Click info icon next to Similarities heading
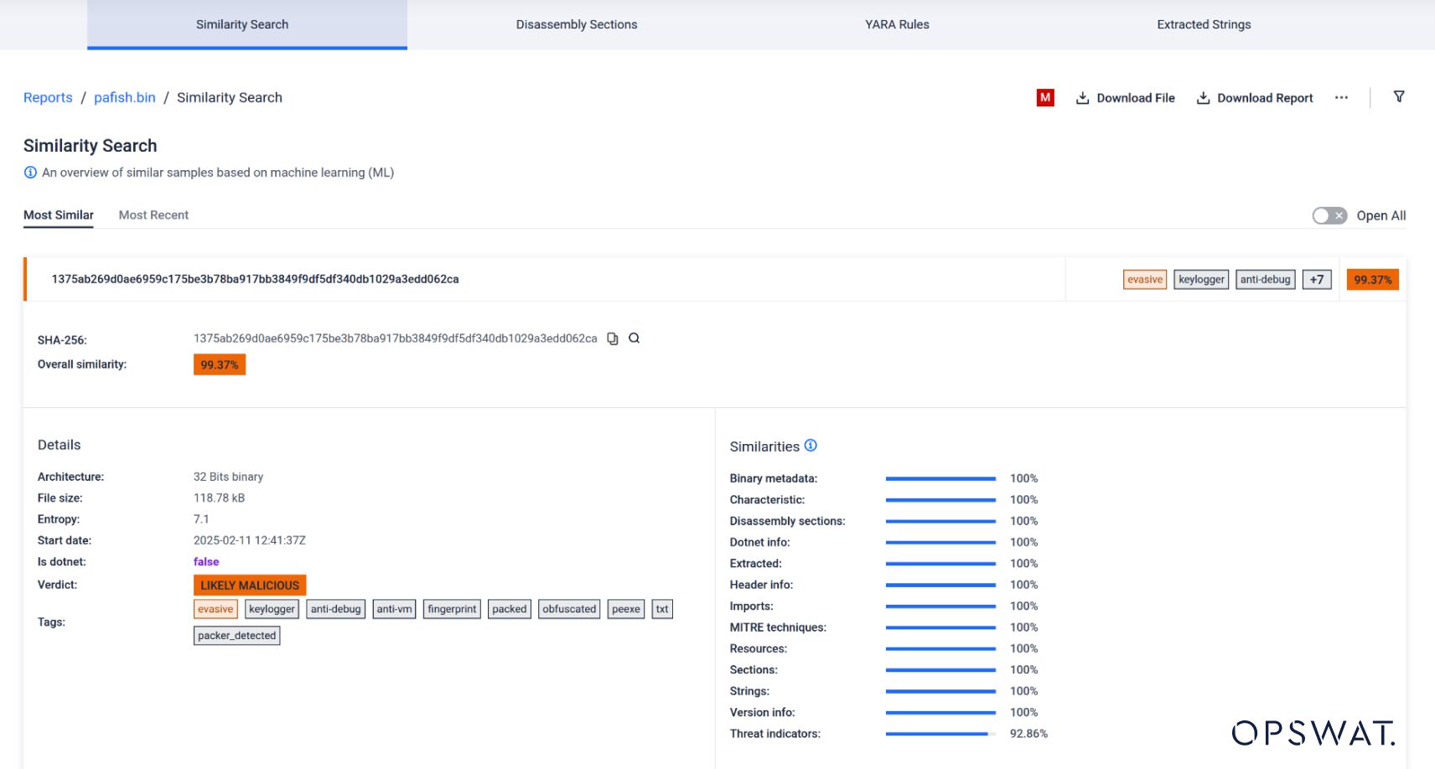This screenshot has height=769, width=1435. click(811, 446)
